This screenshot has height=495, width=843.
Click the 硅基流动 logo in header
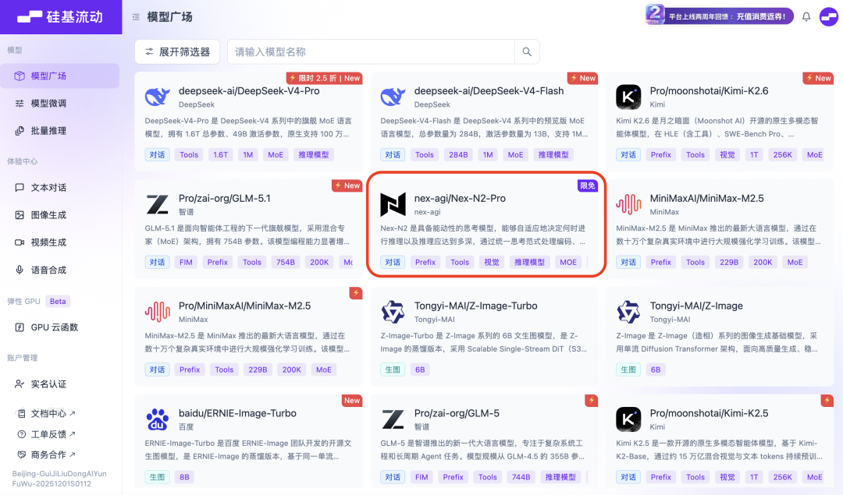(x=60, y=16)
